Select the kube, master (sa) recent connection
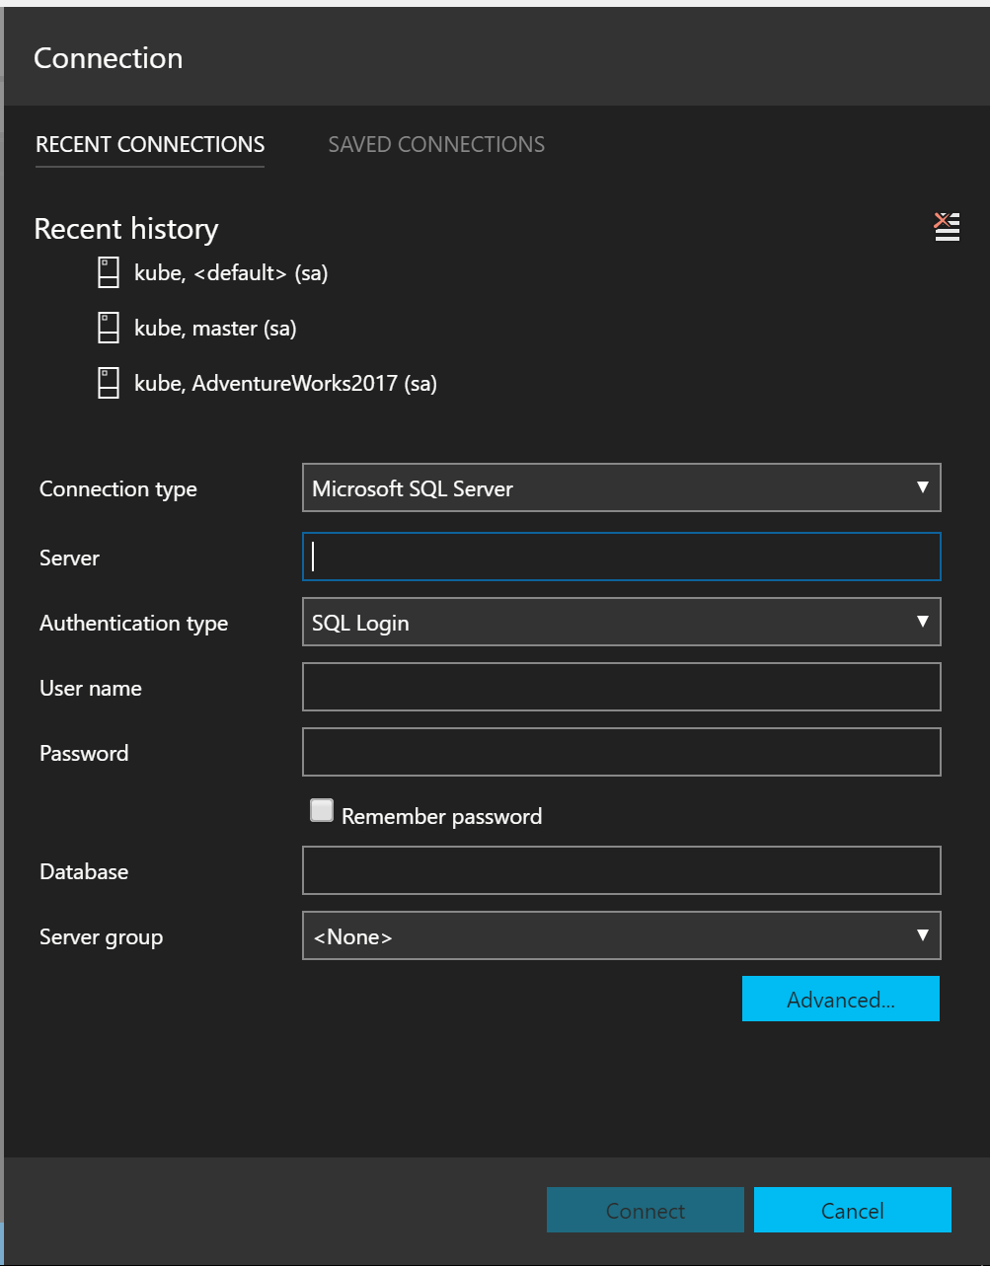The image size is (990, 1266). pyautogui.click(x=215, y=328)
